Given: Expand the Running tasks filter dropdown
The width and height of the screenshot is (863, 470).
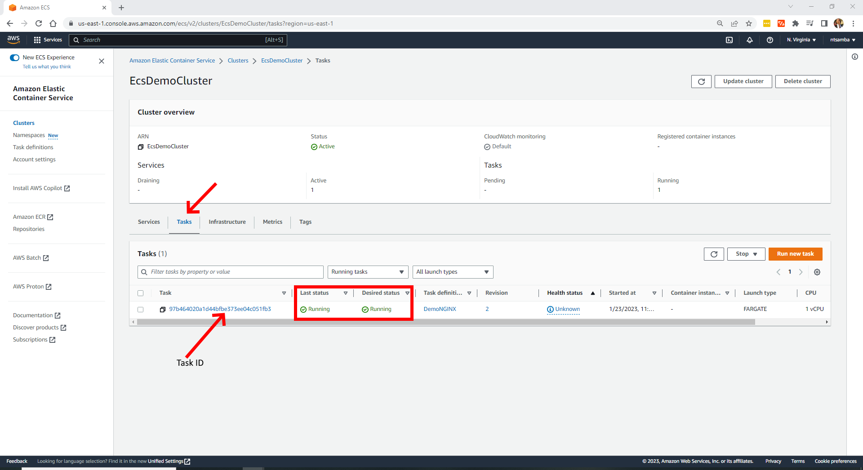Looking at the screenshot, I should click(367, 272).
